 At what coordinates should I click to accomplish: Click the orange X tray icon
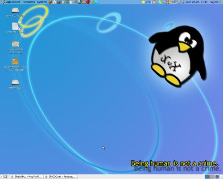(167, 2)
